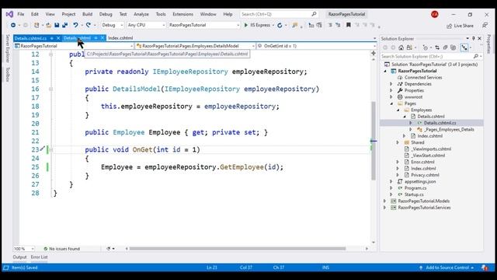Collapse the Employees folder in Solution Explorer
Image resolution: width=497 pixels, height=280 pixels.
pyautogui.click(x=398, y=110)
